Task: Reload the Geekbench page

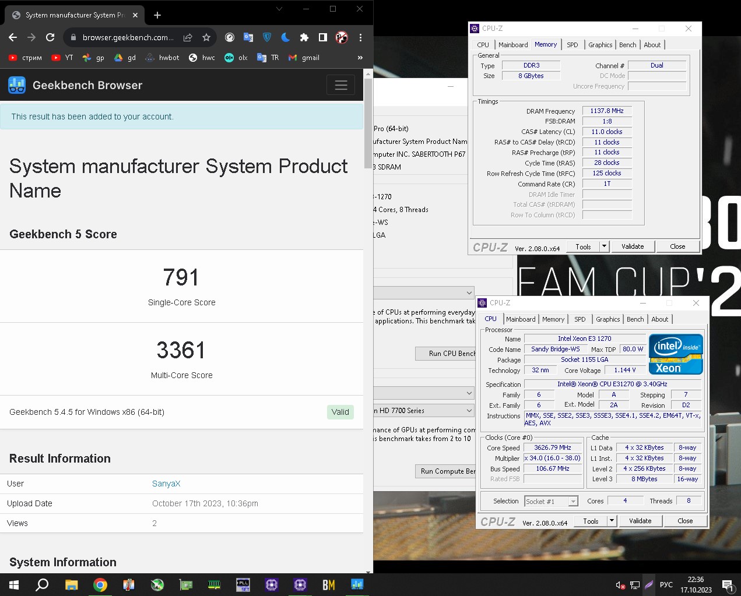Action: point(50,37)
